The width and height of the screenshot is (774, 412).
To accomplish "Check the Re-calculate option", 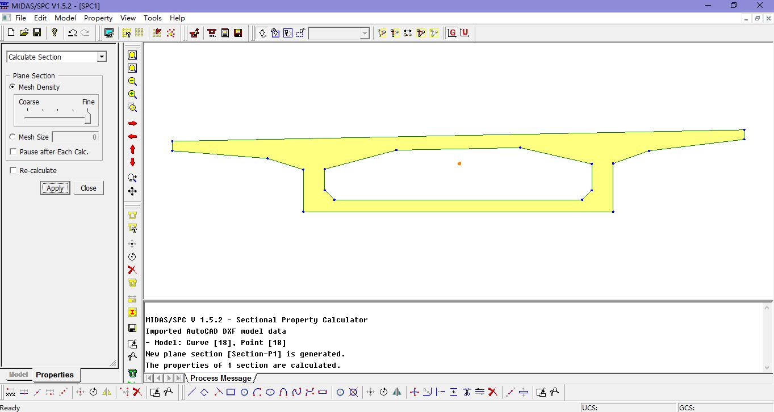I will point(13,170).
